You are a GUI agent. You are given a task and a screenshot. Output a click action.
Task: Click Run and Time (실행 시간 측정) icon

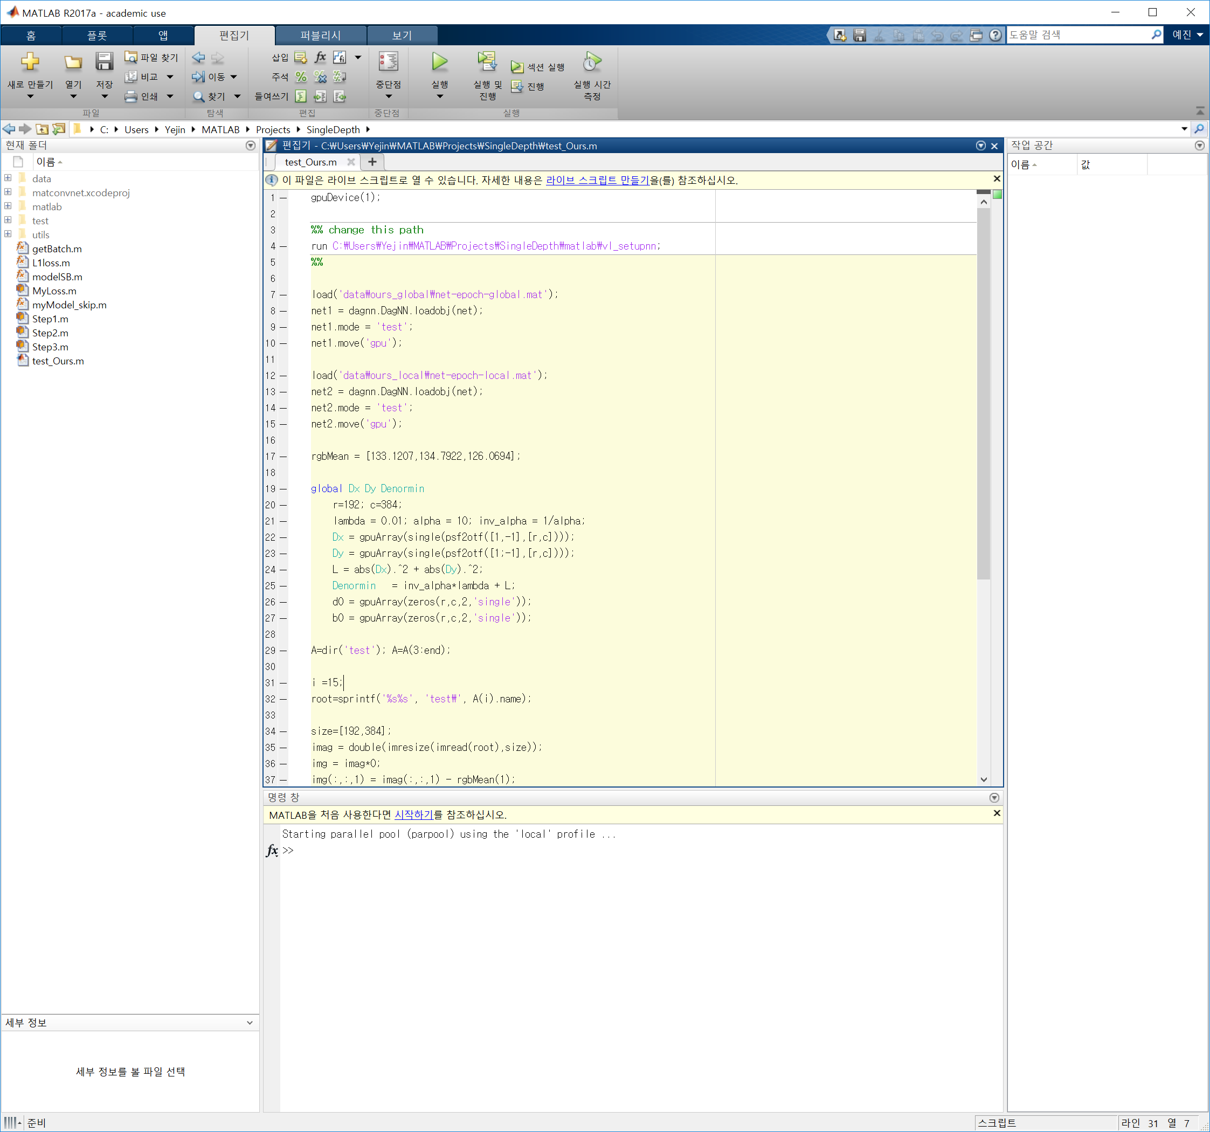click(592, 62)
